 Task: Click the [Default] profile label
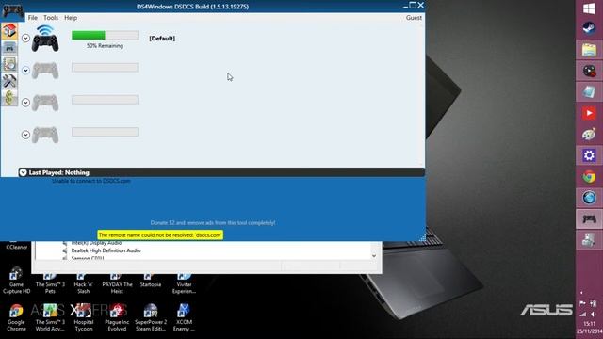click(x=162, y=39)
